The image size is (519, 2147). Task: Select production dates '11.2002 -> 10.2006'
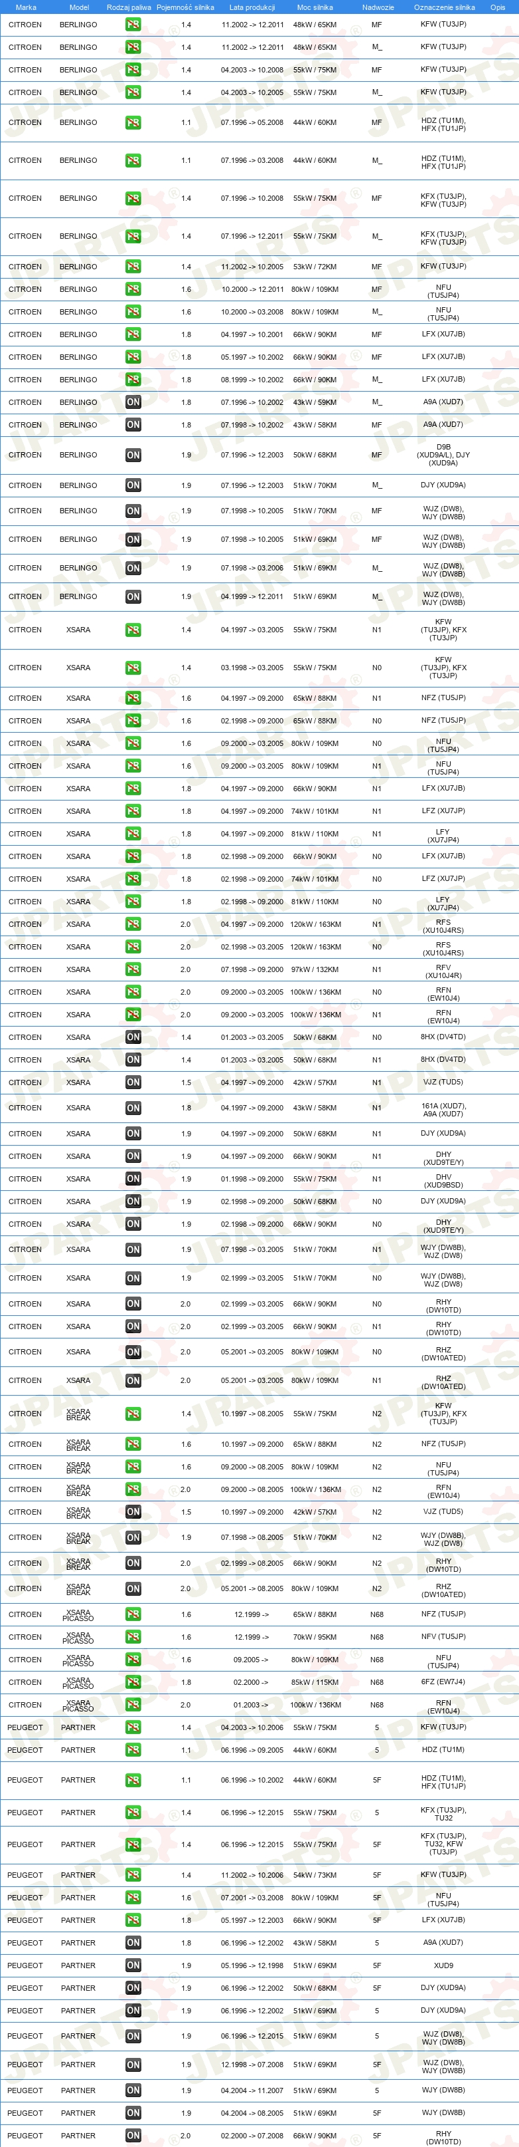(252, 1874)
